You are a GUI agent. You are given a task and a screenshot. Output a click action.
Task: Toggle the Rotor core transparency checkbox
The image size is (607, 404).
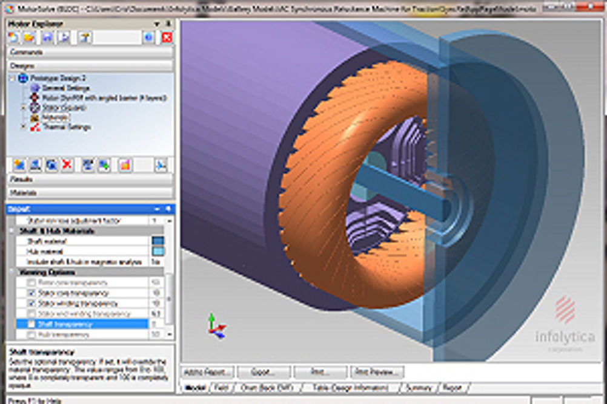pos(32,282)
